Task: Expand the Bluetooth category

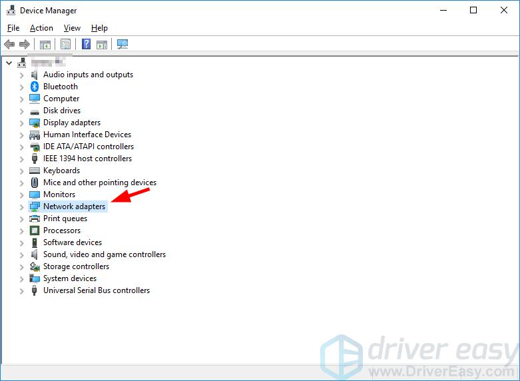Action: 22,87
